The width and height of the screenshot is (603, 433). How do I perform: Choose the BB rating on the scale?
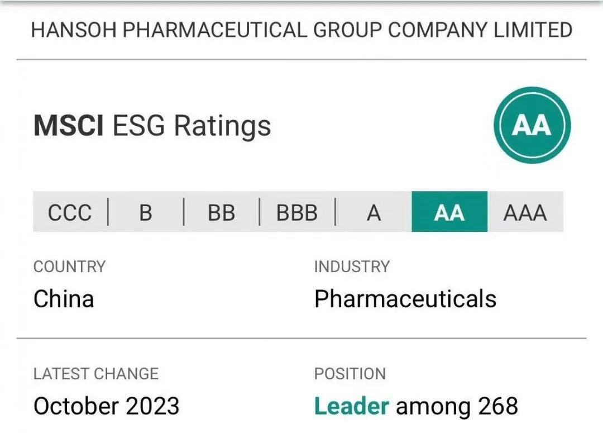point(221,212)
